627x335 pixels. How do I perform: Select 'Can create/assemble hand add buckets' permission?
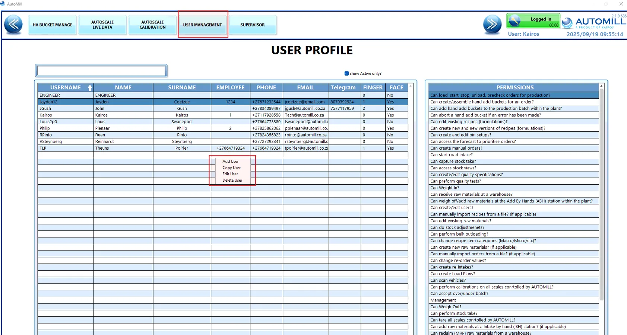[514, 102]
